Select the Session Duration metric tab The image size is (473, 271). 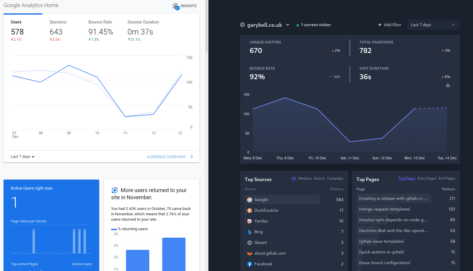coord(143,31)
